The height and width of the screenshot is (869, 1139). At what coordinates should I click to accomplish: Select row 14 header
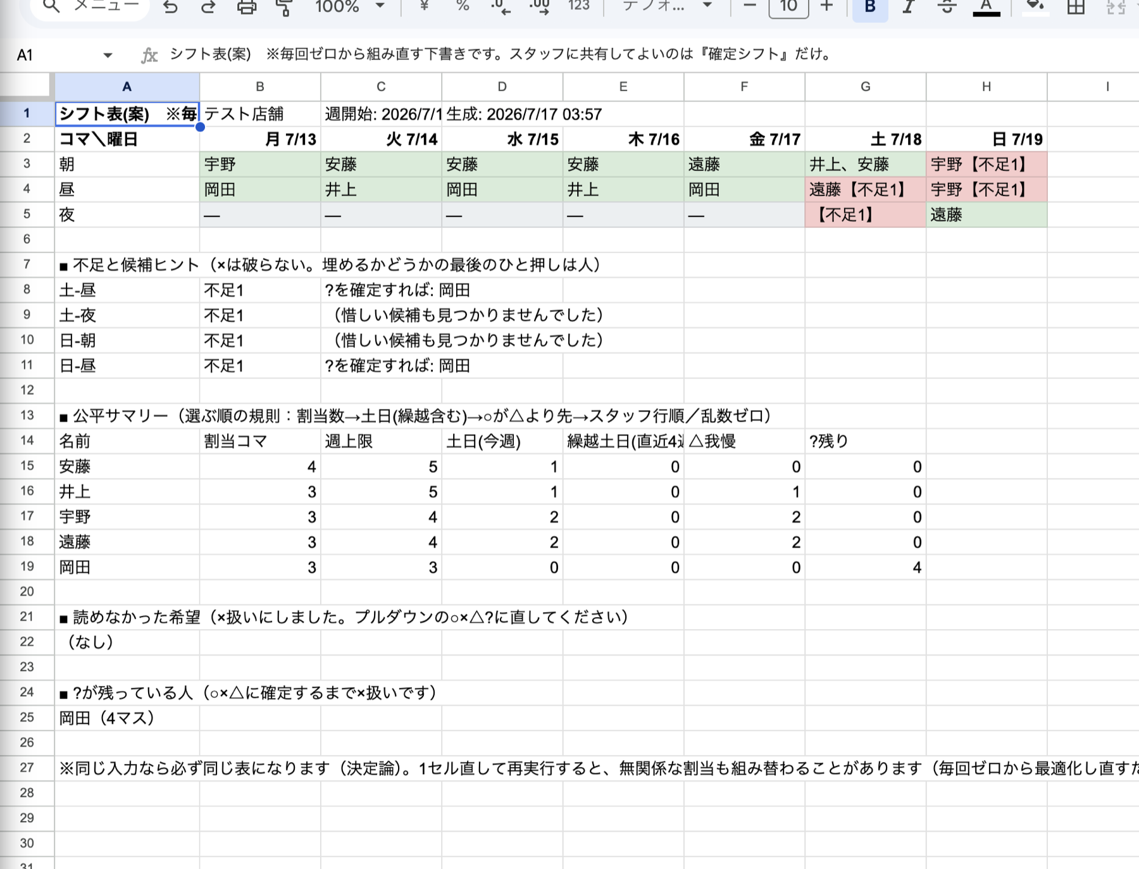coord(27,441)
